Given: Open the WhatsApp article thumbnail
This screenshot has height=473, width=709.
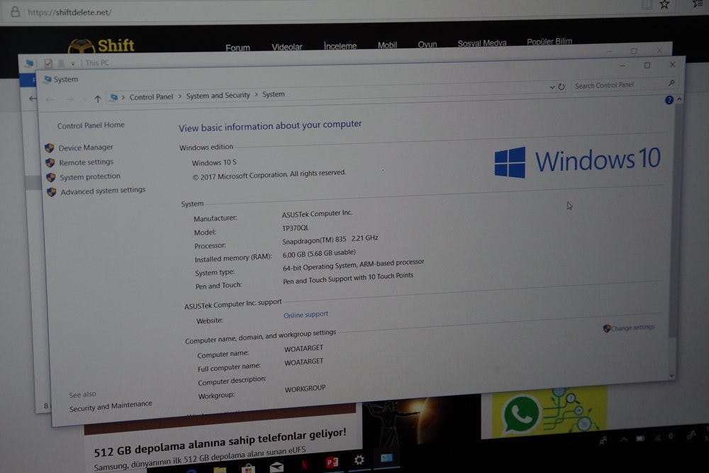Looking at the screenshot, I should [549, 413].
